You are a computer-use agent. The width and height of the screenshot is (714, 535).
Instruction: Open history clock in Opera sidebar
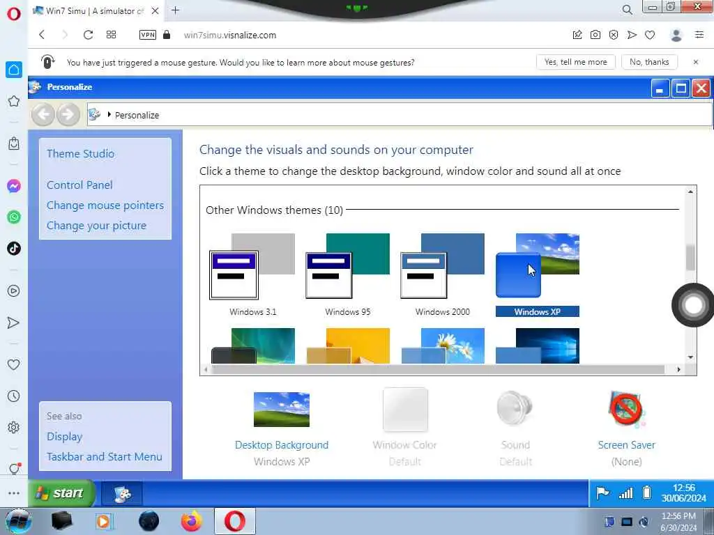[14, 396]
